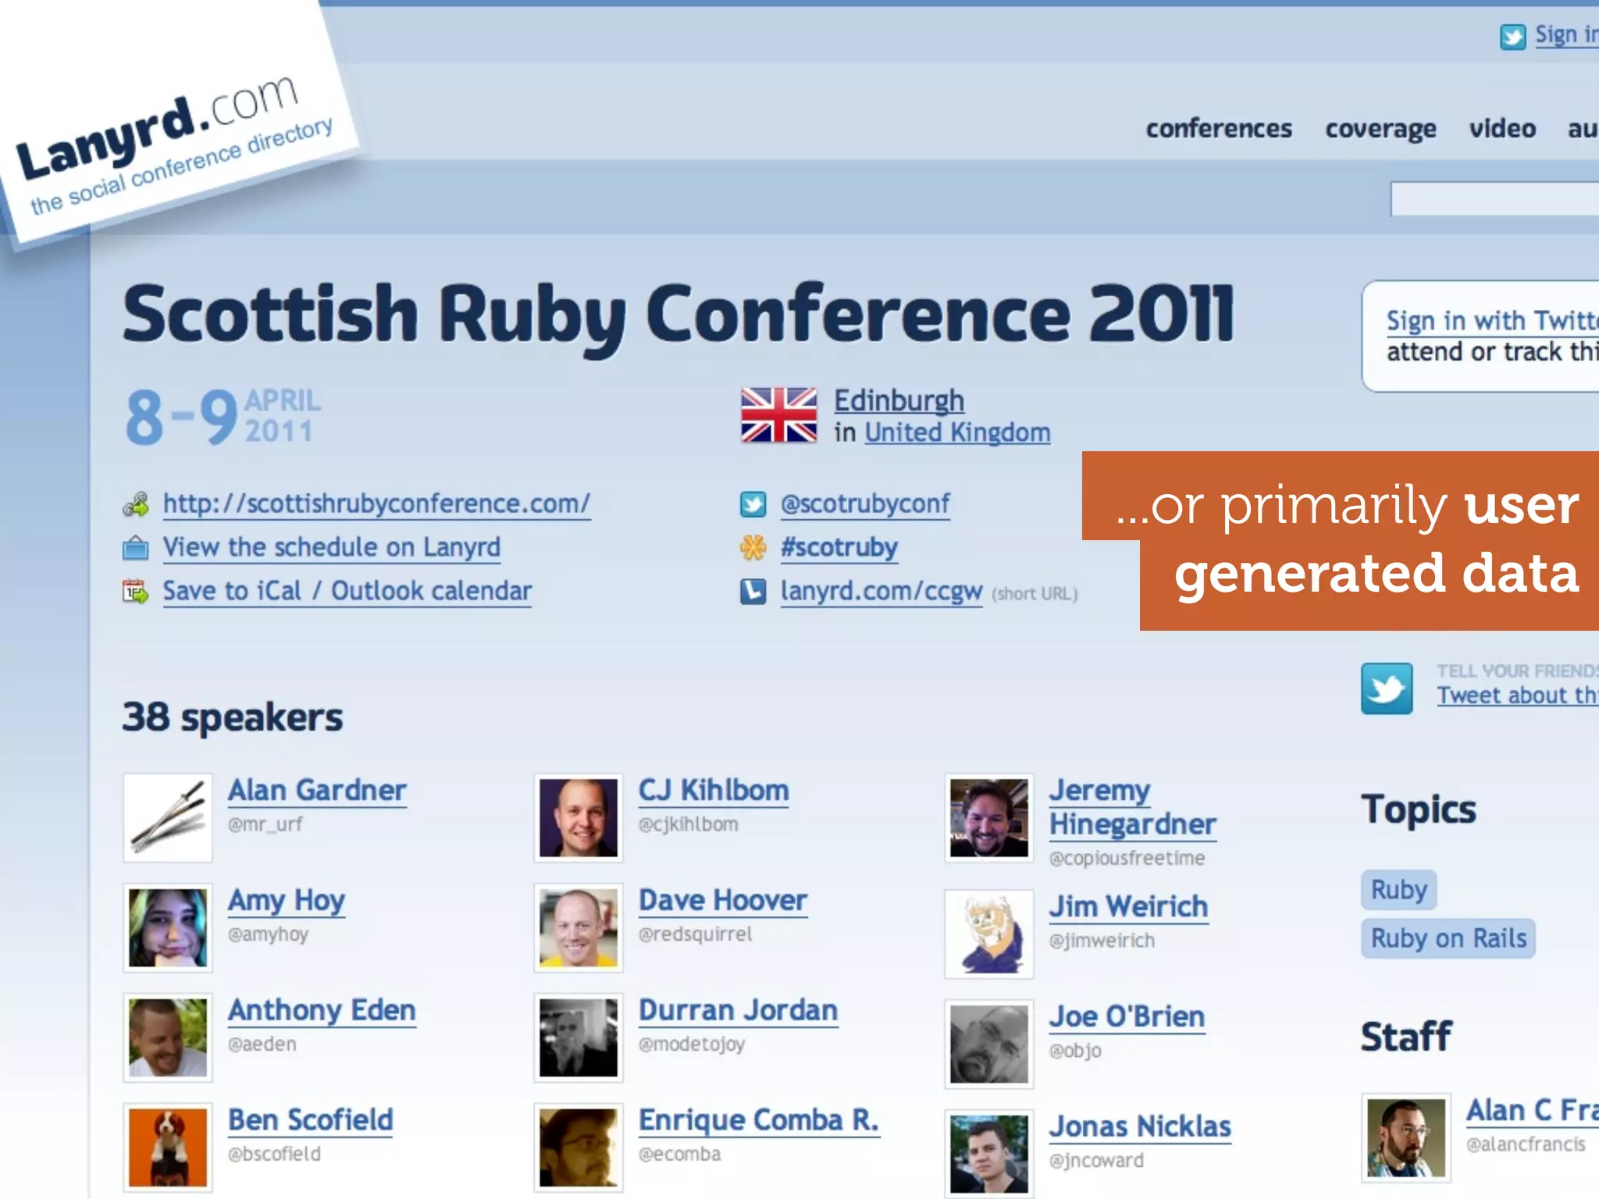This screenshot has height=1199, width=1599.
Task: Open Jeremy Hinegardner's avatar thumbnail
Action: pos(989,817)
